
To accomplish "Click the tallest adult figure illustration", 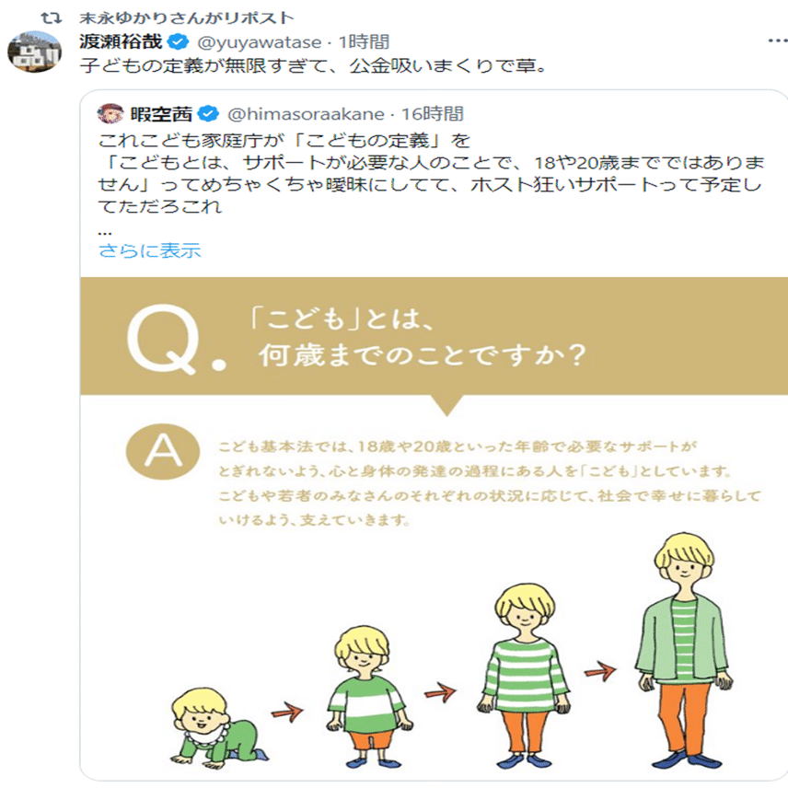I will point(685,649).
